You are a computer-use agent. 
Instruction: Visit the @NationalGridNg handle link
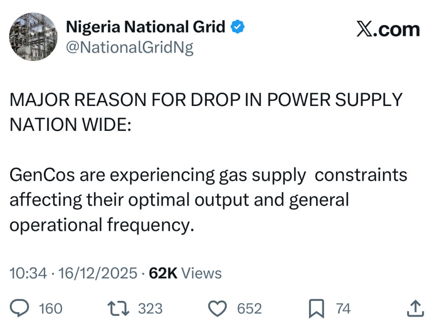[129, 47]
